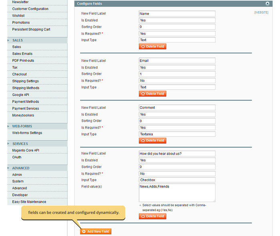Open Is Required dropdown for Name field

coord(177,34)
